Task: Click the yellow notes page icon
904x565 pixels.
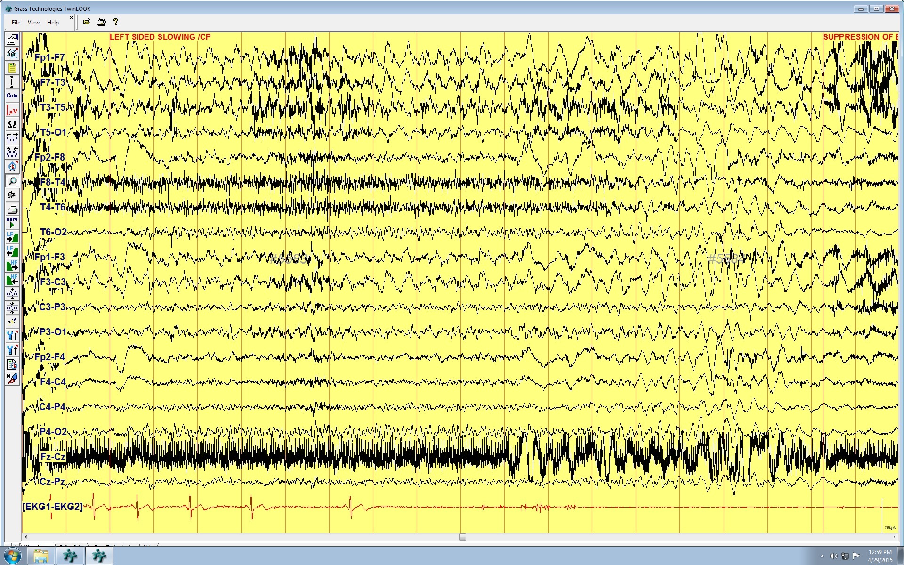Action: [12, 68]
